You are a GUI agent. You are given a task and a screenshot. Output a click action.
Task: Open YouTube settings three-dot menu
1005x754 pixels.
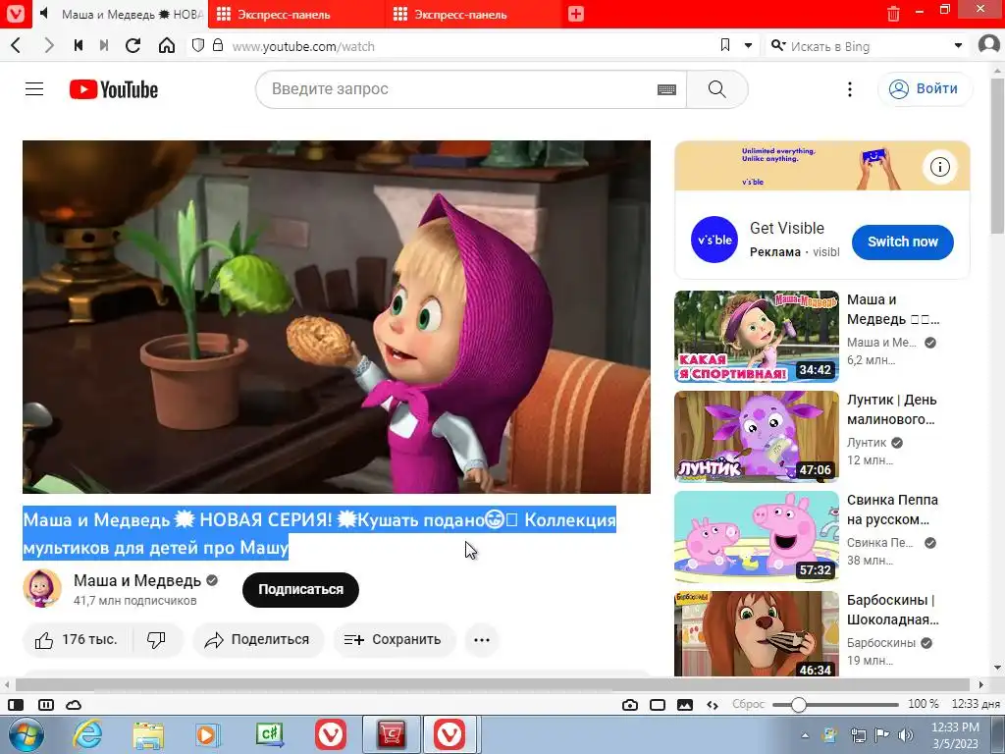click(x=850, y=89)
